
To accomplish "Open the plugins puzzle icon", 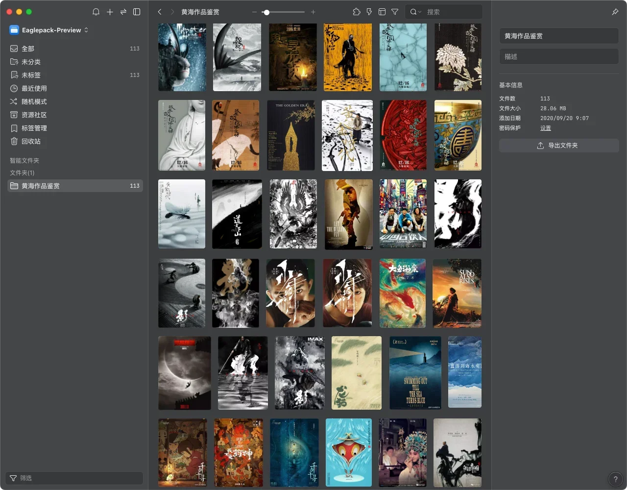I will click(x=357, y=12).
